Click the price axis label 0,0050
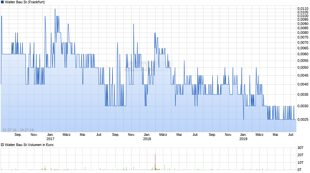The image size is (310, 173). coord(303,68)
